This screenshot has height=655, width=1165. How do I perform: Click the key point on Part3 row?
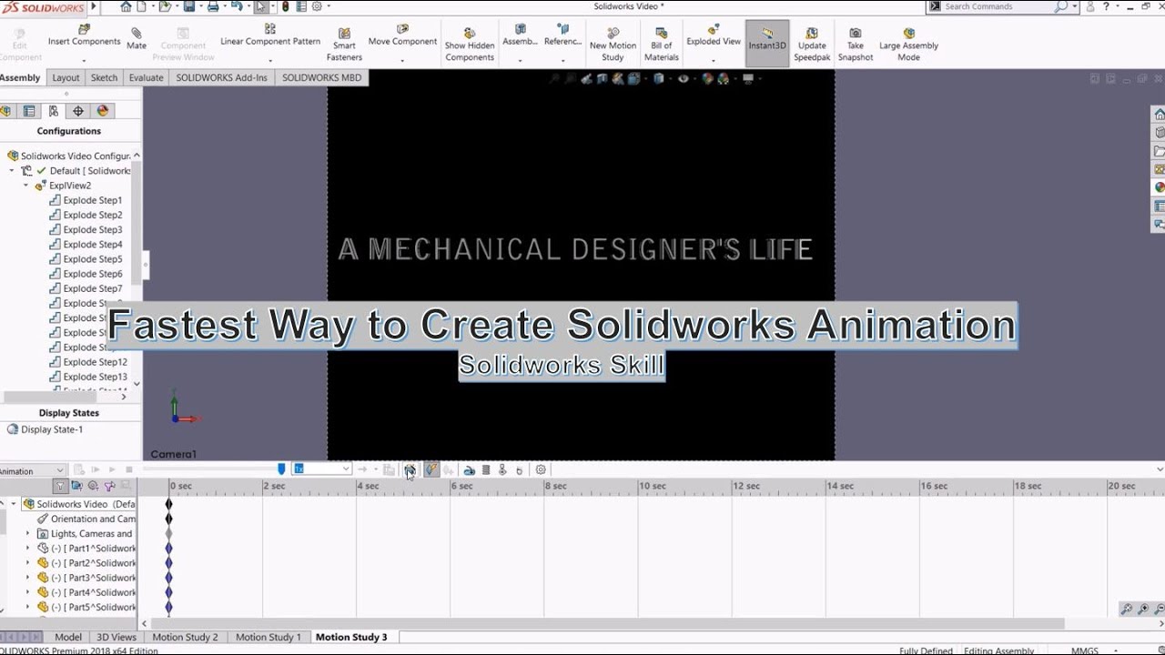click(168, 578)
